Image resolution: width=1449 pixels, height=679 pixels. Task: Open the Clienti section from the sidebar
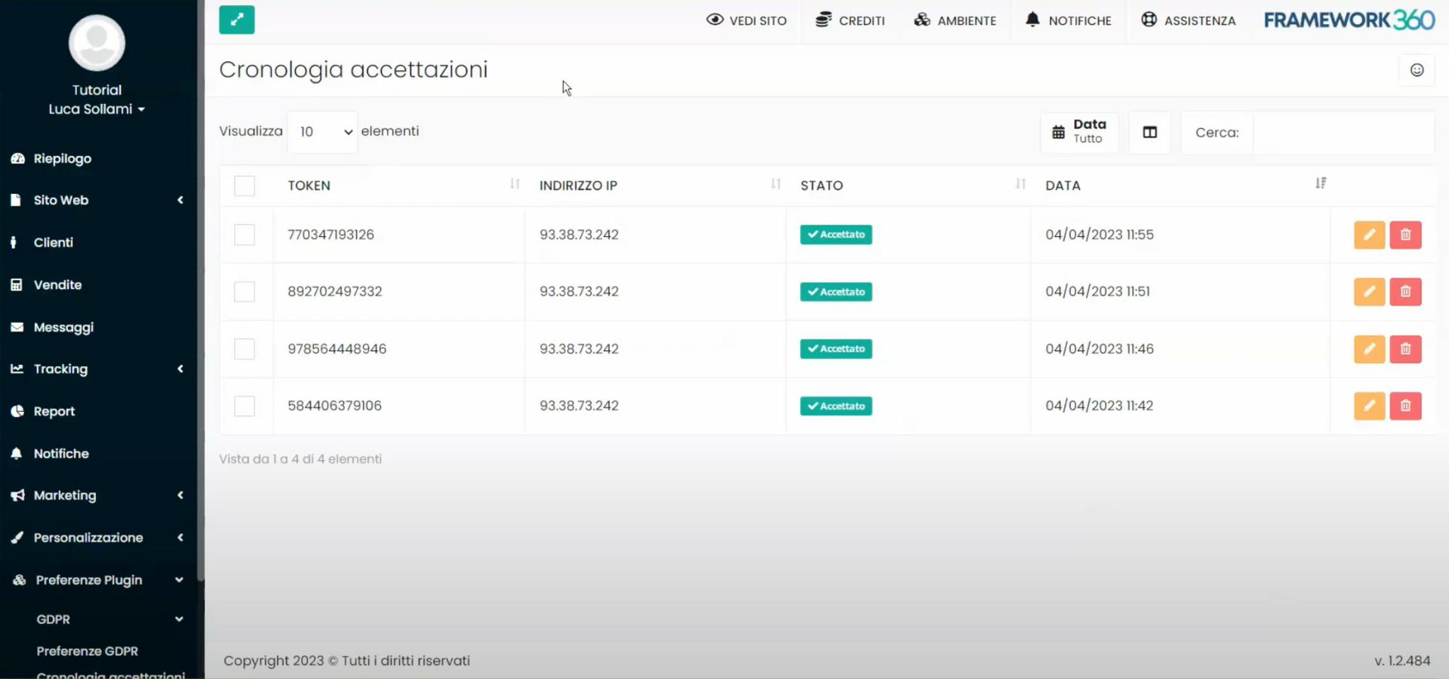coord(53,242)
